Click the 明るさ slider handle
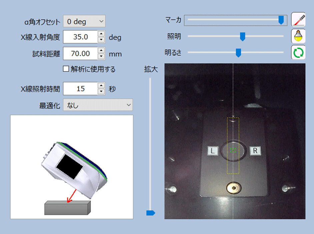 point(238,53)
